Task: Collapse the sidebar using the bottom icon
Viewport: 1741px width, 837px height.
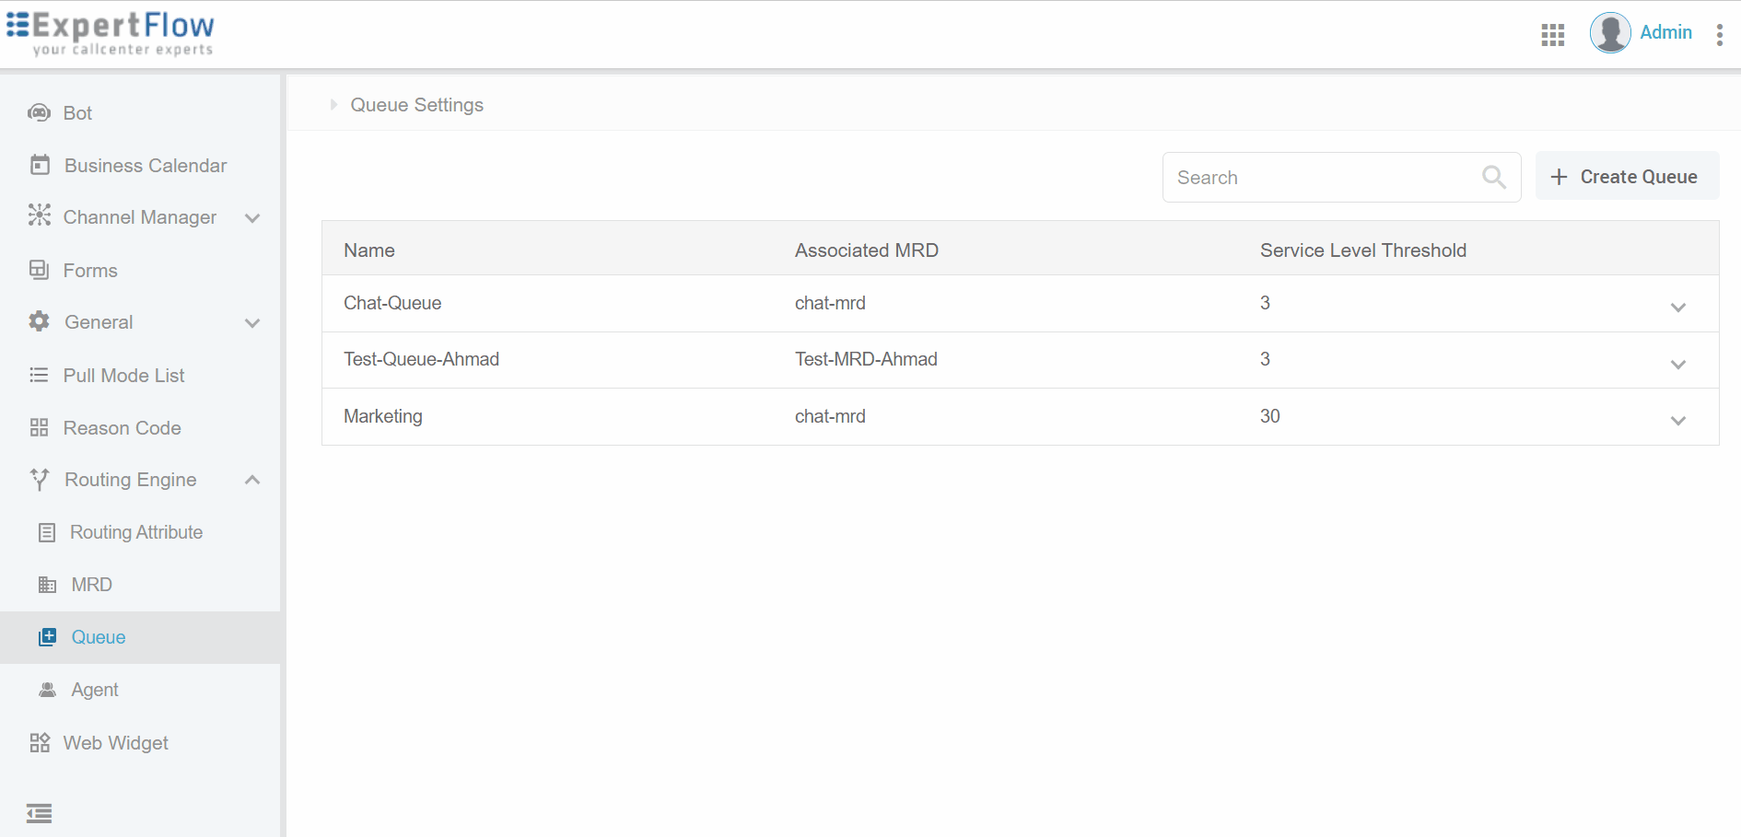Action: coord(39,813)
